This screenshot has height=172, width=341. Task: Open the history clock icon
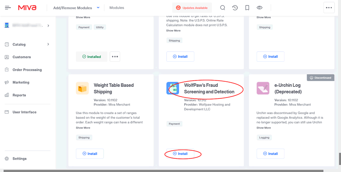click(235, 8)
